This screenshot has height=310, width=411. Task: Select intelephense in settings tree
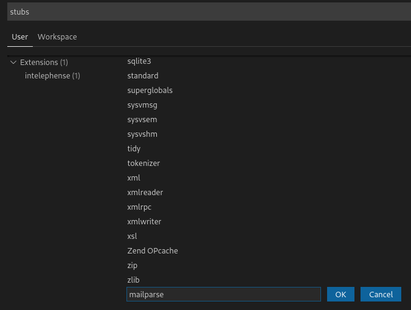click(52, 76)
